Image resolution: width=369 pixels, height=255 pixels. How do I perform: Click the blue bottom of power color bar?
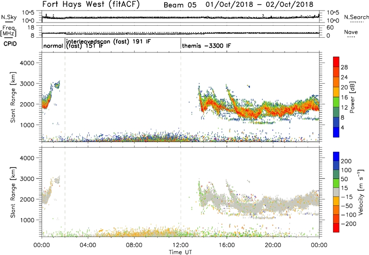click(x=336, y=132)
